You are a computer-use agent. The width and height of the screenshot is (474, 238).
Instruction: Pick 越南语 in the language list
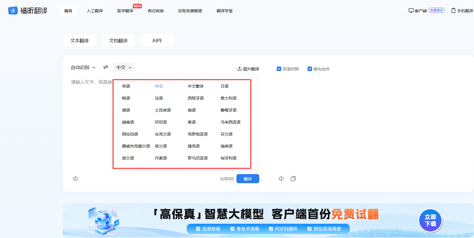(x=128, y=122)
